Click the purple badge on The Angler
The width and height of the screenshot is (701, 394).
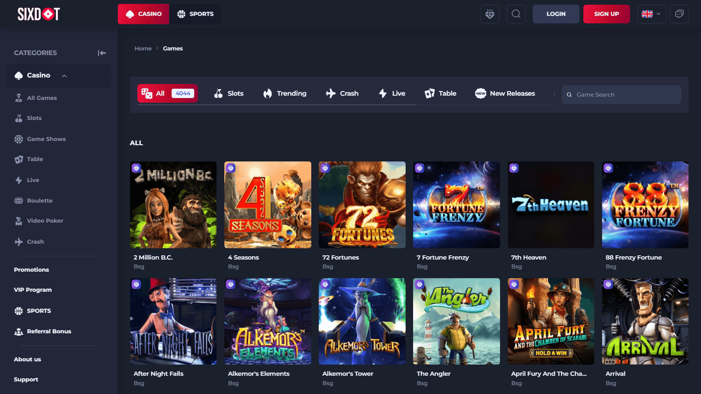[x=420, y=284]
